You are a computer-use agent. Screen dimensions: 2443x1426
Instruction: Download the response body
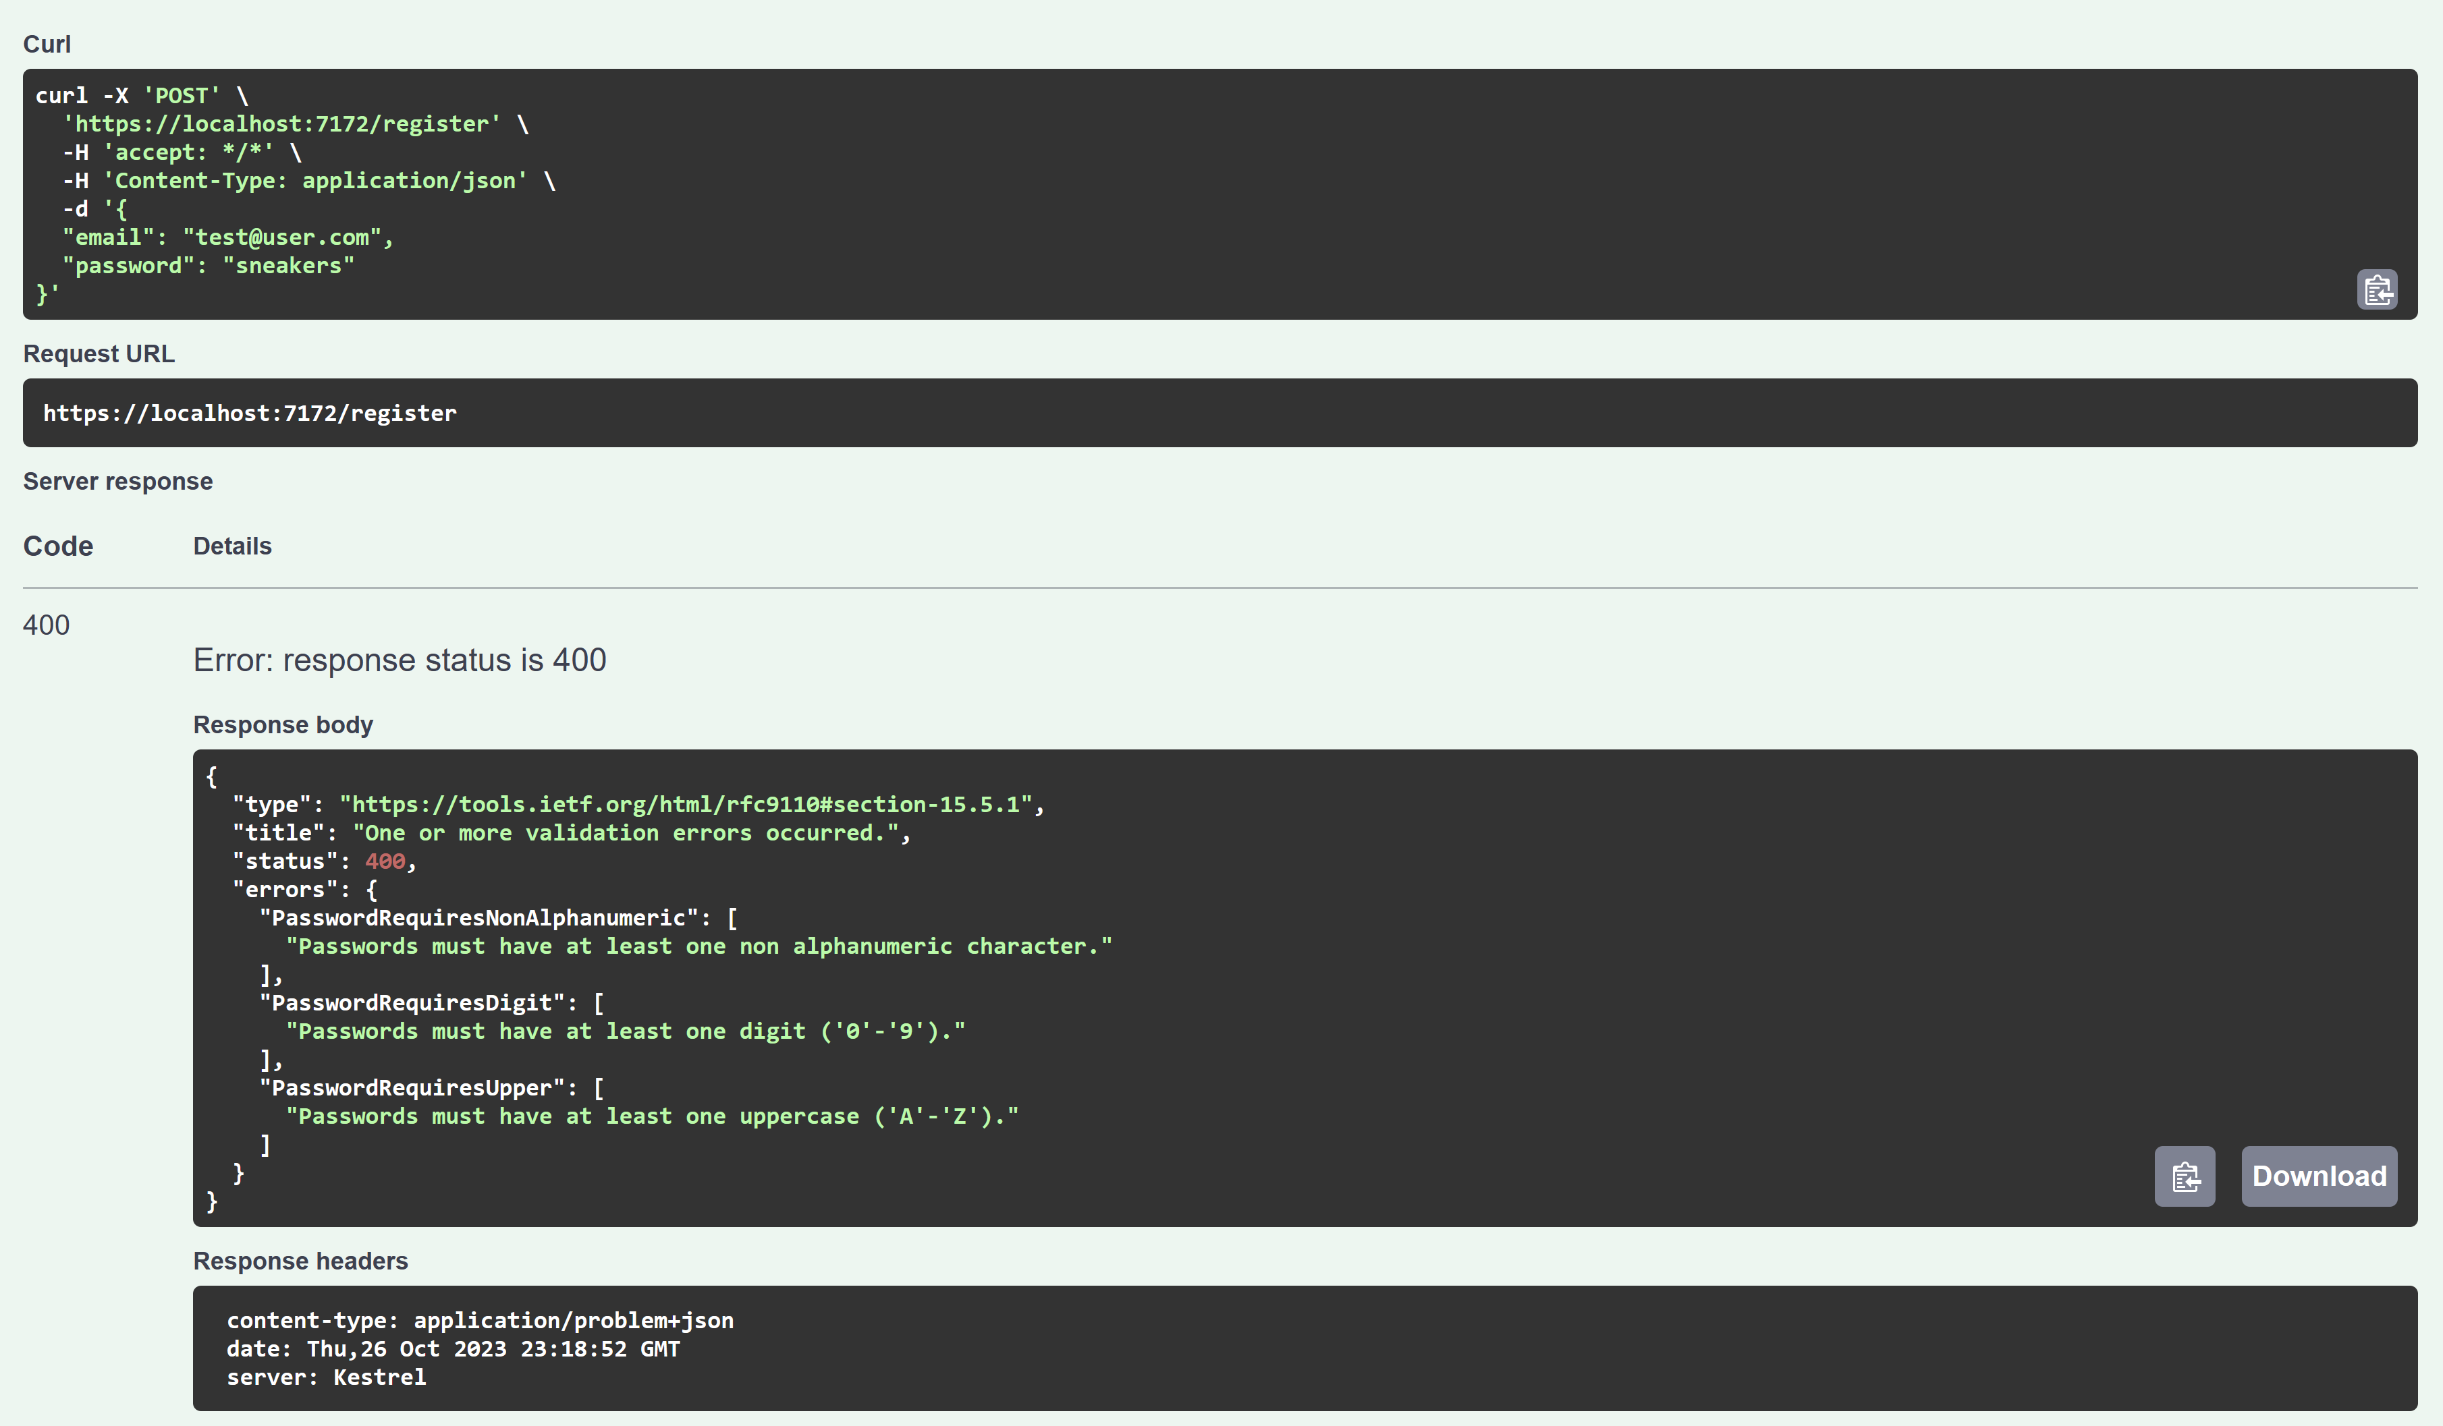[2318, 1176]
